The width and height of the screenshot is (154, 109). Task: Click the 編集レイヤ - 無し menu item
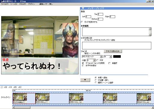click(x=46, y=4)
